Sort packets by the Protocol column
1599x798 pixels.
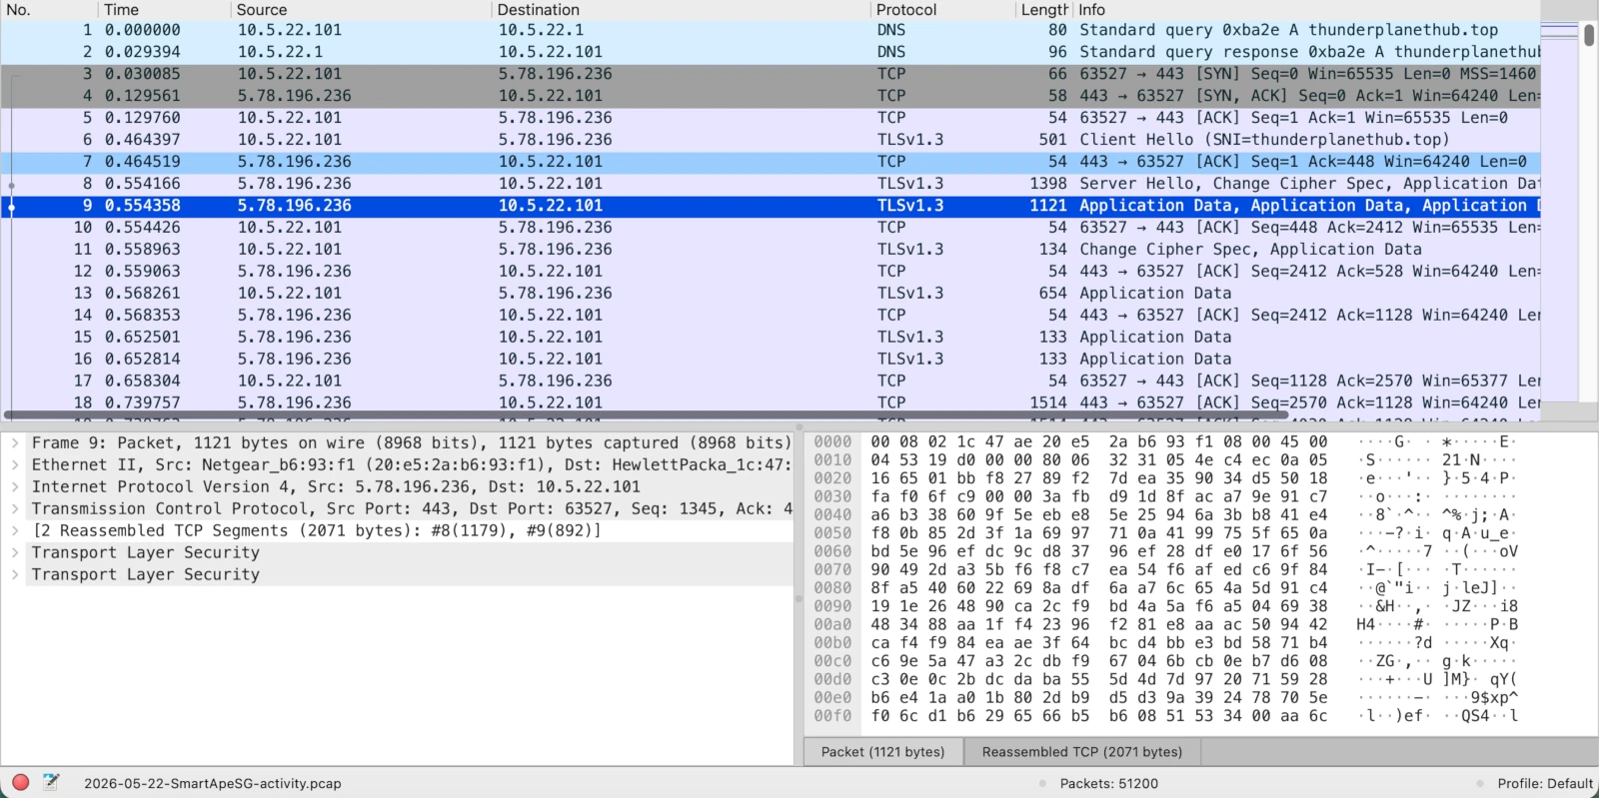point(943,10)
